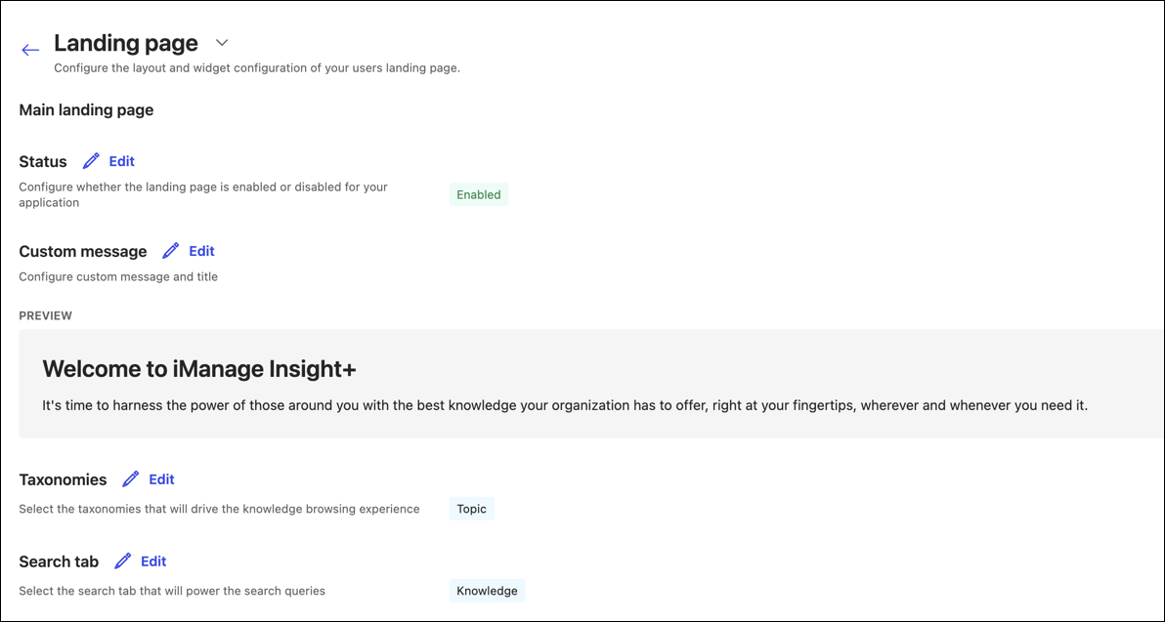Click the Status section heading

42,161
